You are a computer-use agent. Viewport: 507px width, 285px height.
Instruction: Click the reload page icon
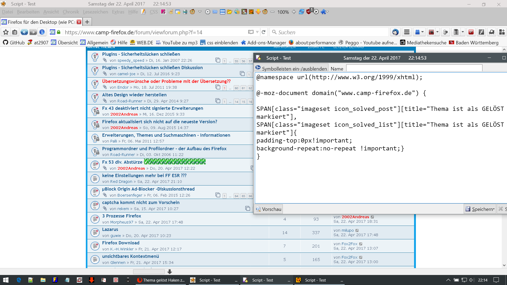pos(263,32)
